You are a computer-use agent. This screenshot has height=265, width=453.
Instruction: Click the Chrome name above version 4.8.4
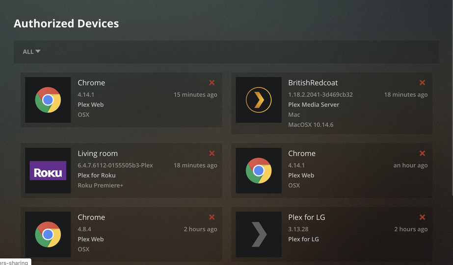[x=91, y=217]
